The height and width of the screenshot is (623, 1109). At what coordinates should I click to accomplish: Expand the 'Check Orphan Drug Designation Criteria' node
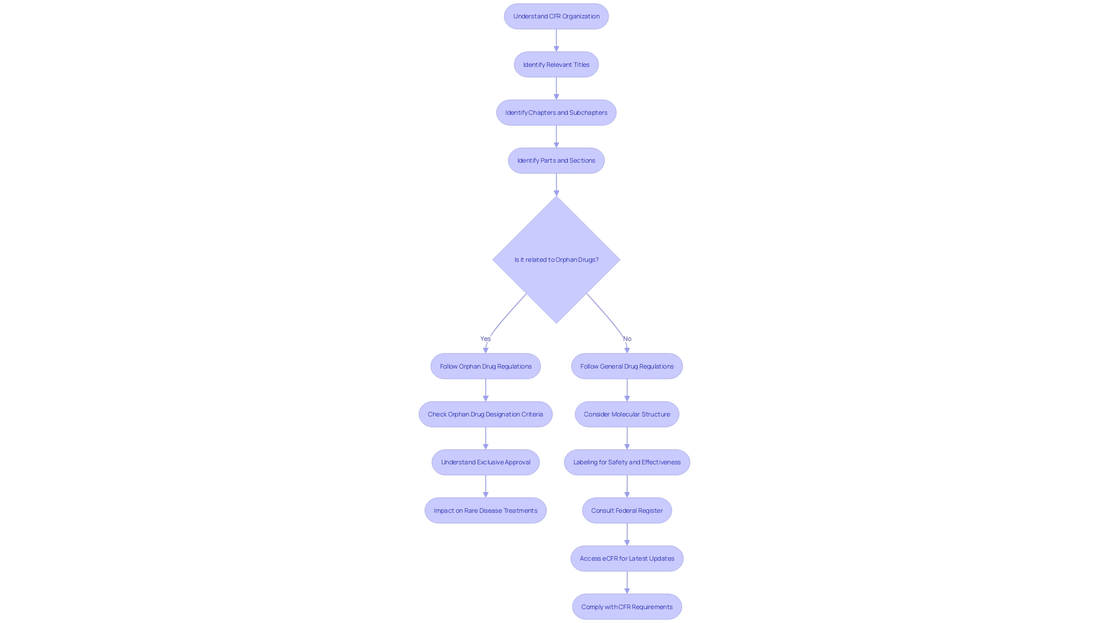point(485,414)
